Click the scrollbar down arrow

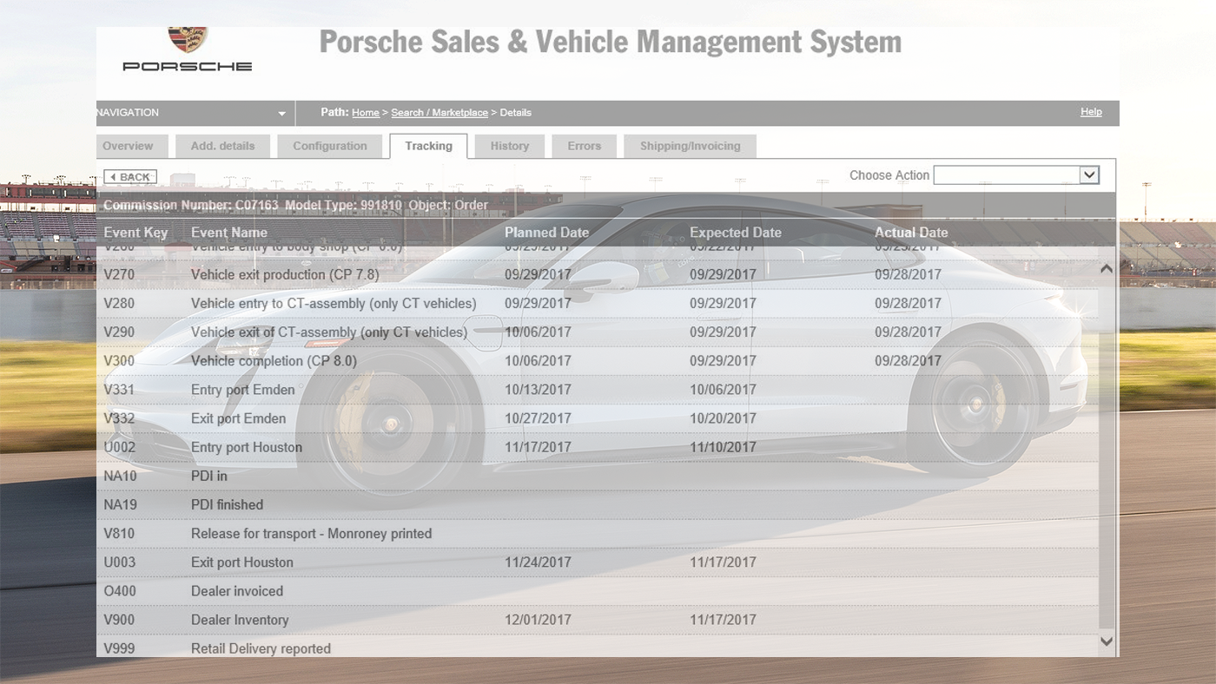(x=1107, y=641)
